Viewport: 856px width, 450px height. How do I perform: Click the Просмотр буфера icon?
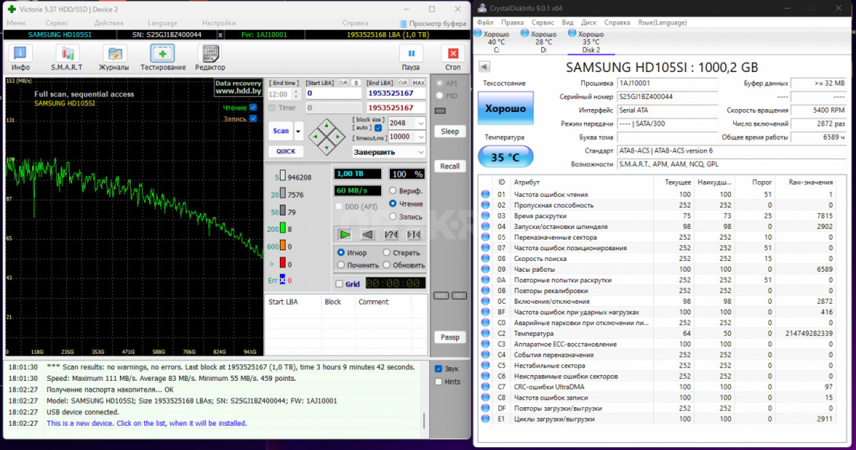(x=403, y=24)
